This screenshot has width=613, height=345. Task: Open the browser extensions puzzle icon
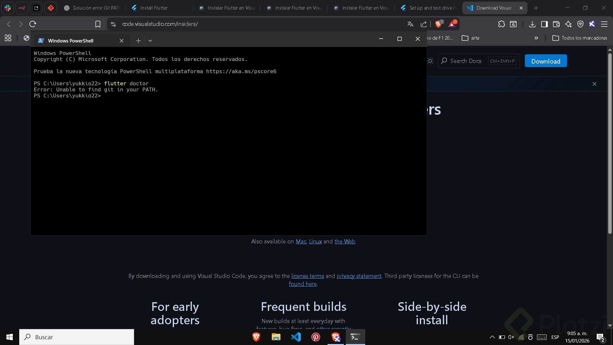(x=501, y=24)
